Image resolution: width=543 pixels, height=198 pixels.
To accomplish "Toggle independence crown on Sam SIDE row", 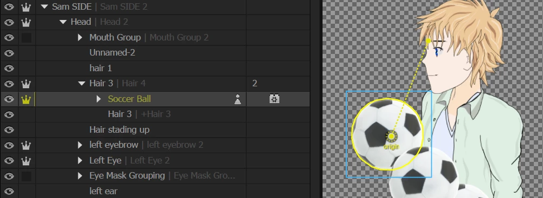I will [x=26, y=6].
